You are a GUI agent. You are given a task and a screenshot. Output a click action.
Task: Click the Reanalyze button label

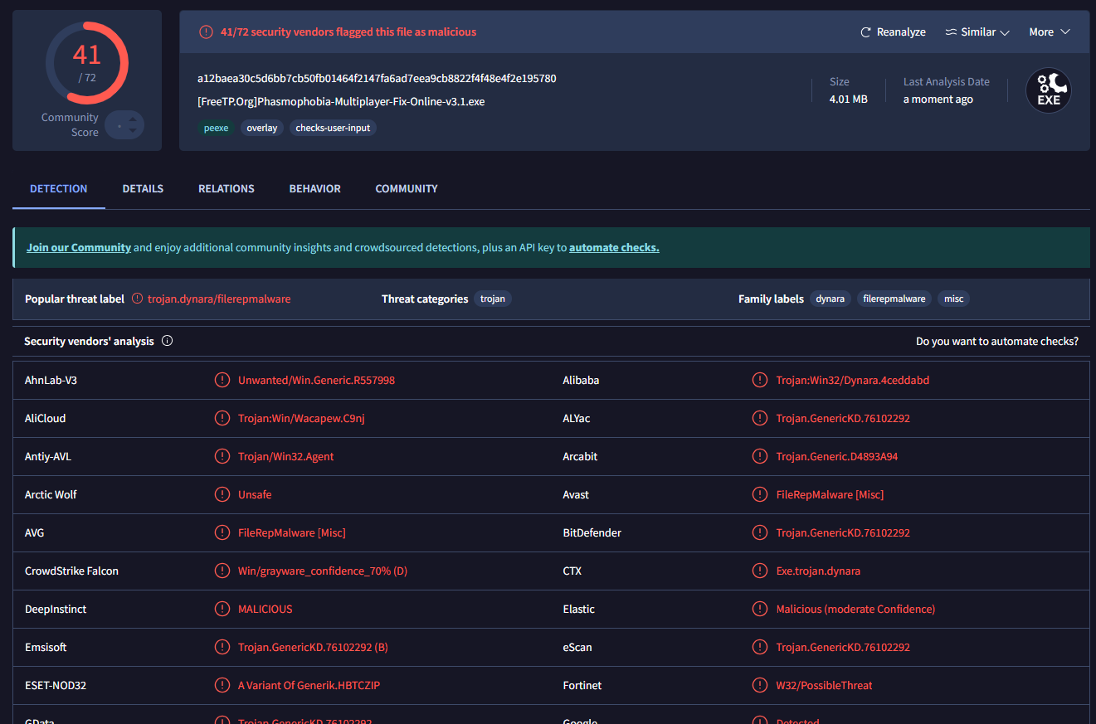[901, 32]
